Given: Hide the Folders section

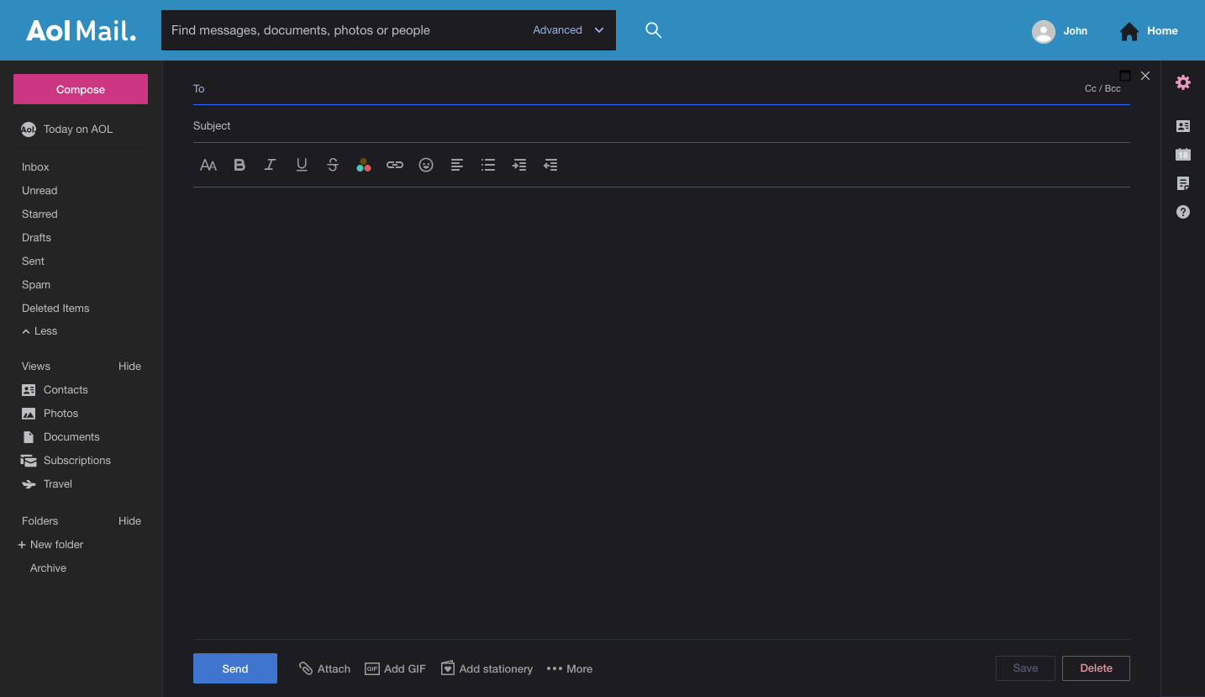Looking at the screenshot, I should 129,521.
